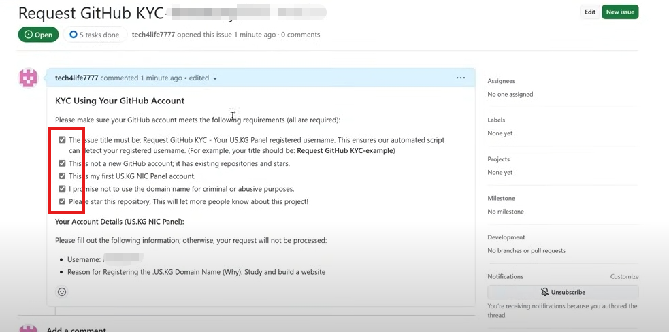Screen dimensions: 669x332
Task: Click tech4life7777's avatar beside the comment
Action: [x=29, y=78]
